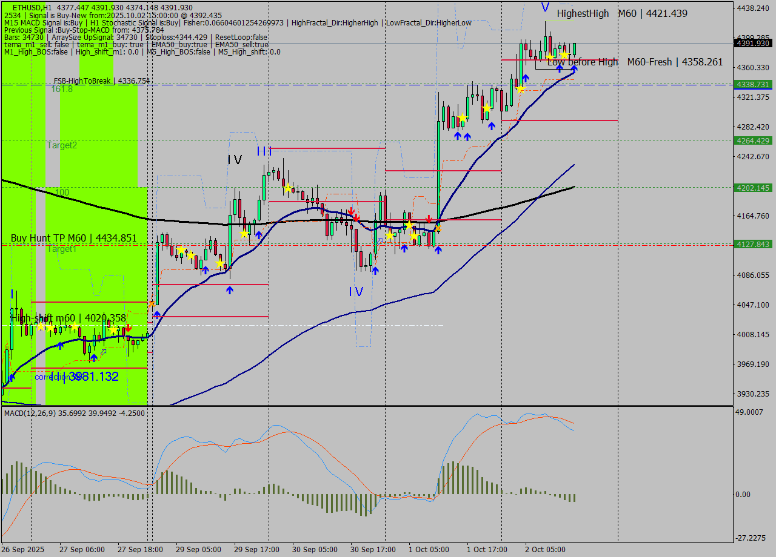Click the blue up-arrow buy signal near 2 Oct
Image resolution: width=776 pixels, height=557 pixels.
pos(575,70)
